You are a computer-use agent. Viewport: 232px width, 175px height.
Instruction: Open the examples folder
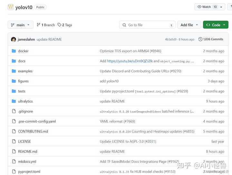click(25, 71)
